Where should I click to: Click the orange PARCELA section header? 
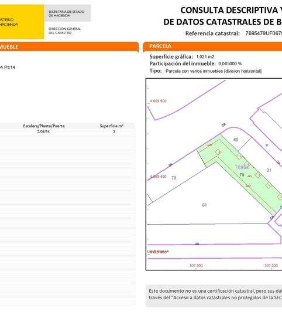pyautogui.click(x=212, y=46)
